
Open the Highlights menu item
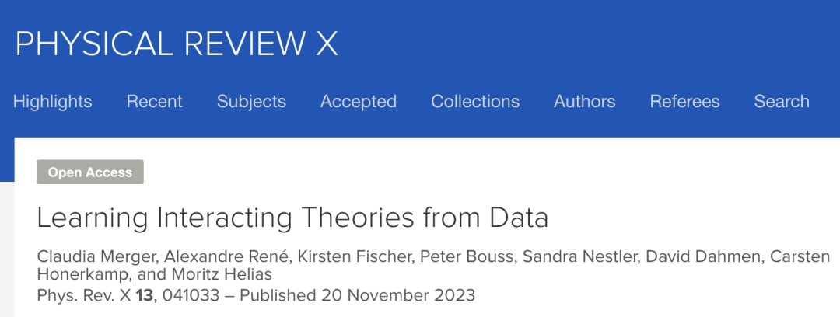(53, 101)
